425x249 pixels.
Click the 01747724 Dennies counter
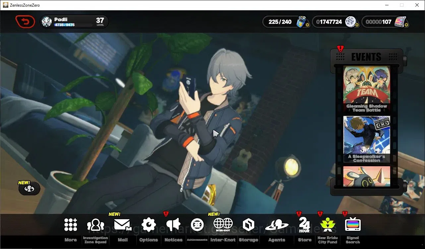pyautogui.click(x=329, y=22)
